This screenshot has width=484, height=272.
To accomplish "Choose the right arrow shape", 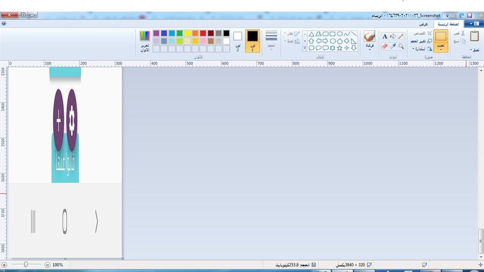I will 325,41.
